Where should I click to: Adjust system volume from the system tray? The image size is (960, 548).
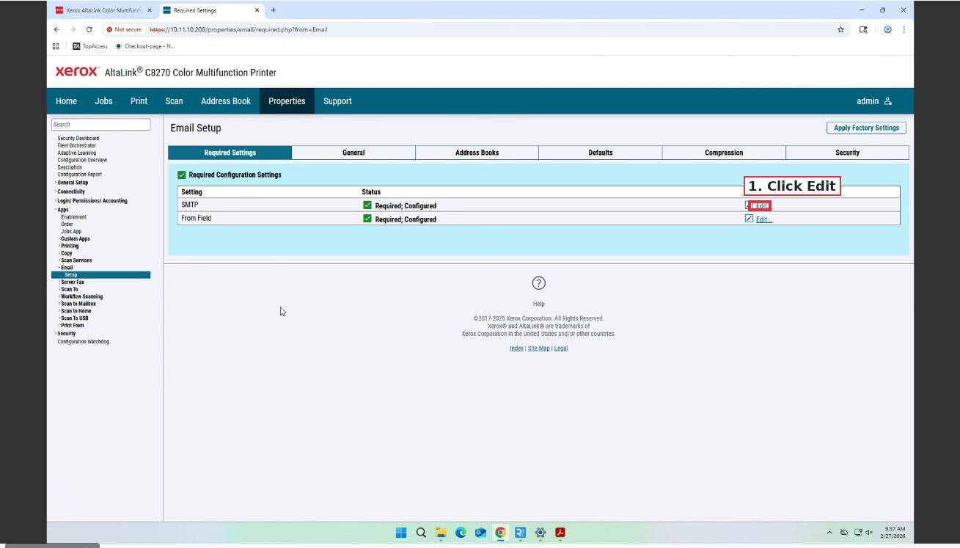coord(869,533)
